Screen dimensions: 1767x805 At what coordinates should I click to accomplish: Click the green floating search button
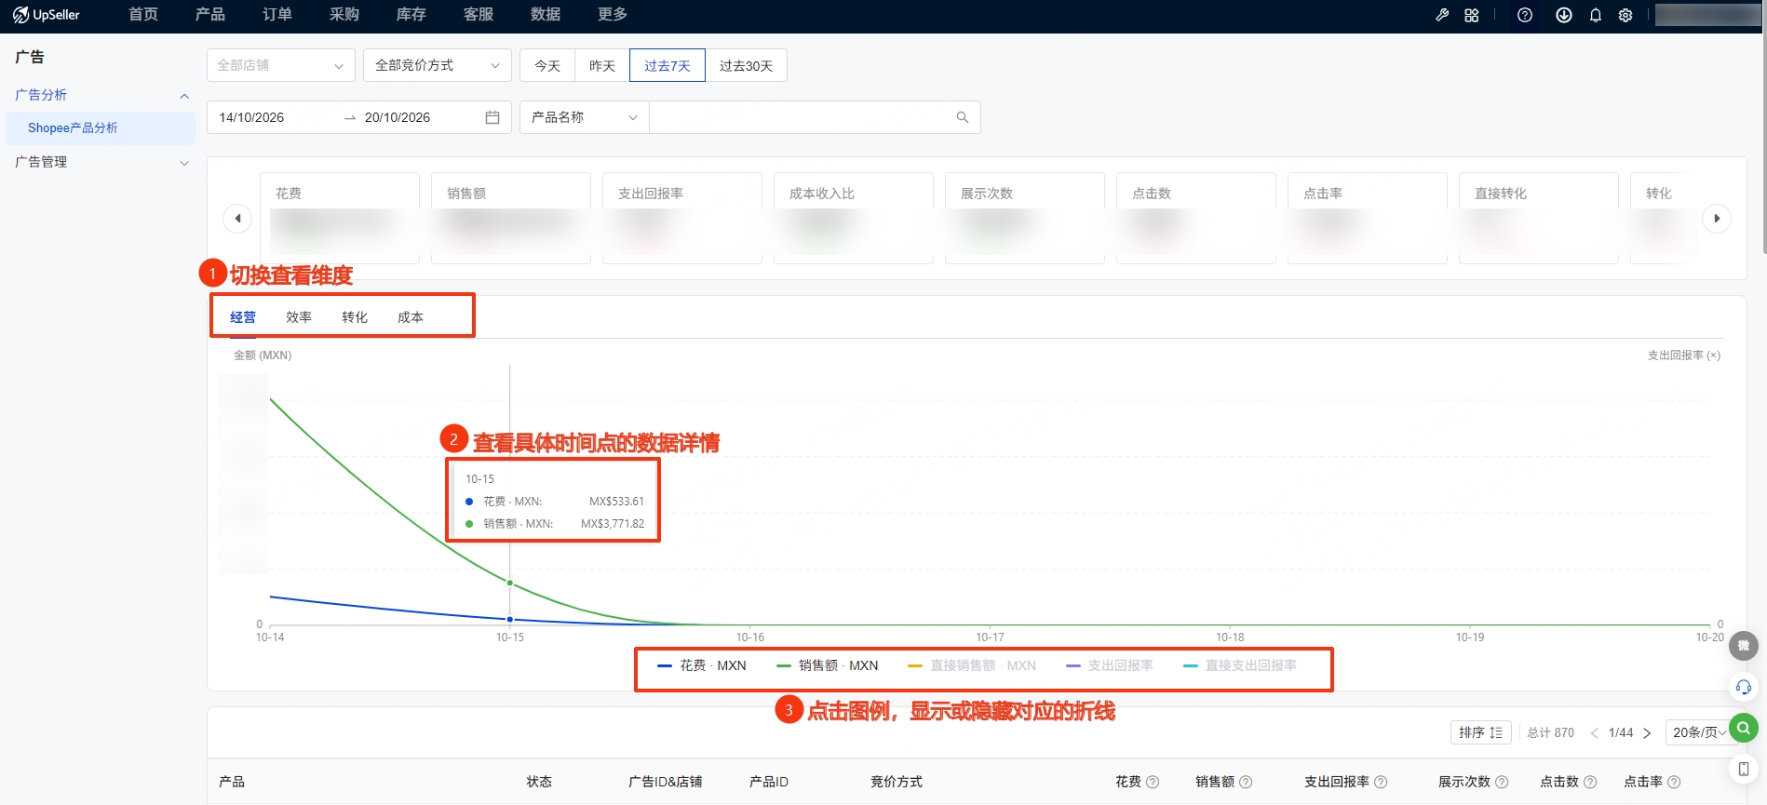[1744, 727]
